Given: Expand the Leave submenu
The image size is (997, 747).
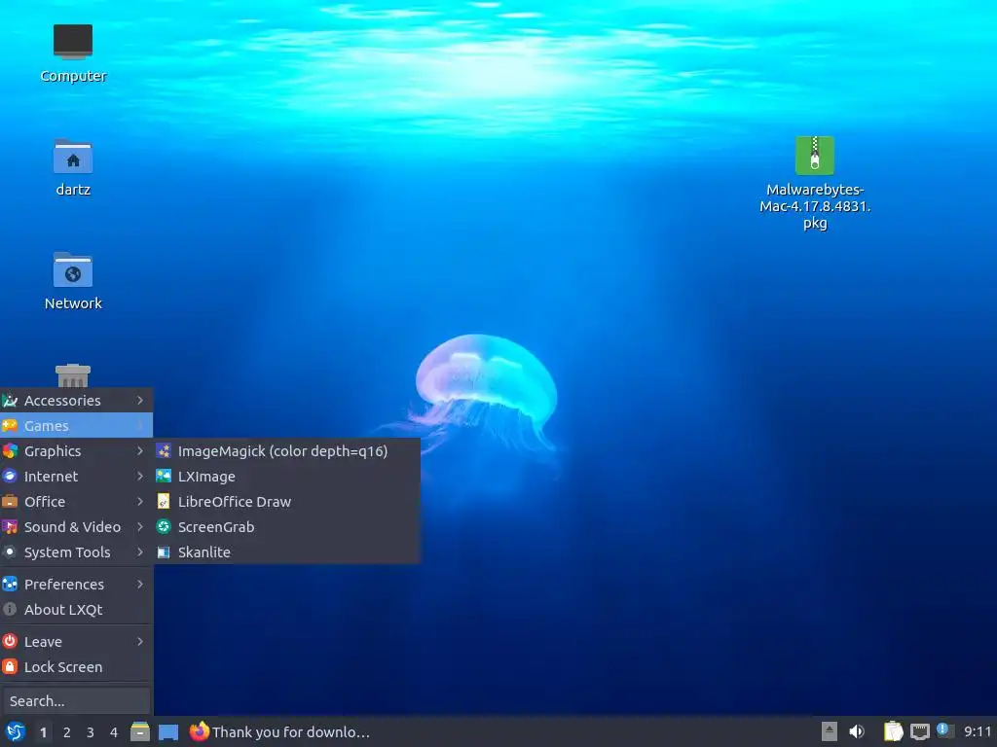Looking at the screenshot, I should (x=76, y=642).
